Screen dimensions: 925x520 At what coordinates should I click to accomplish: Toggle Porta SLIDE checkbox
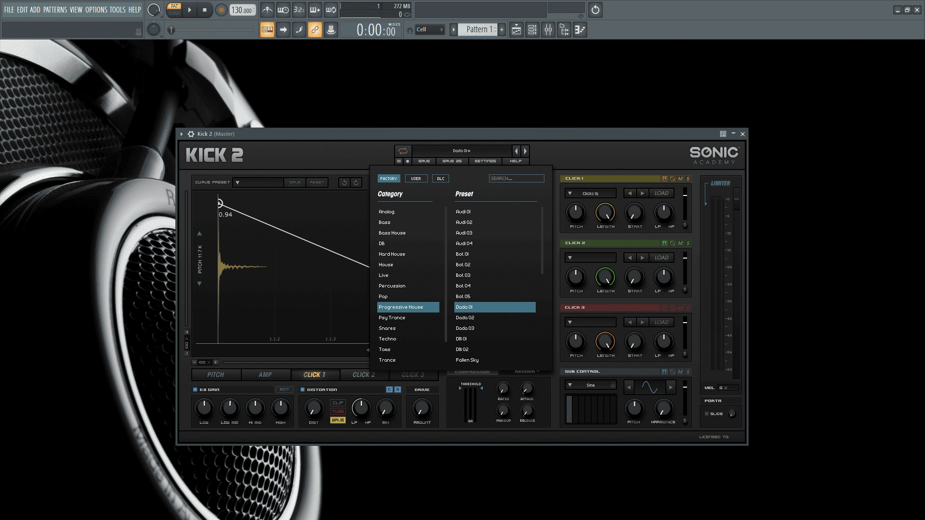click(707, 414)
